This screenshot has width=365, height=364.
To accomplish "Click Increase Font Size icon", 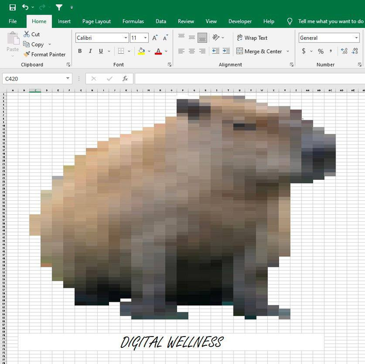I will [x=155, y=38].
